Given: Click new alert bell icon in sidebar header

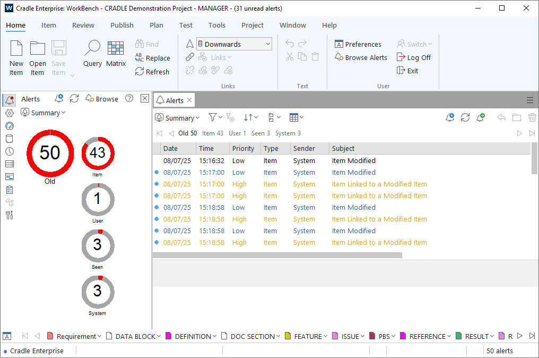Looking at the screenshot, I should coord(59,98).
